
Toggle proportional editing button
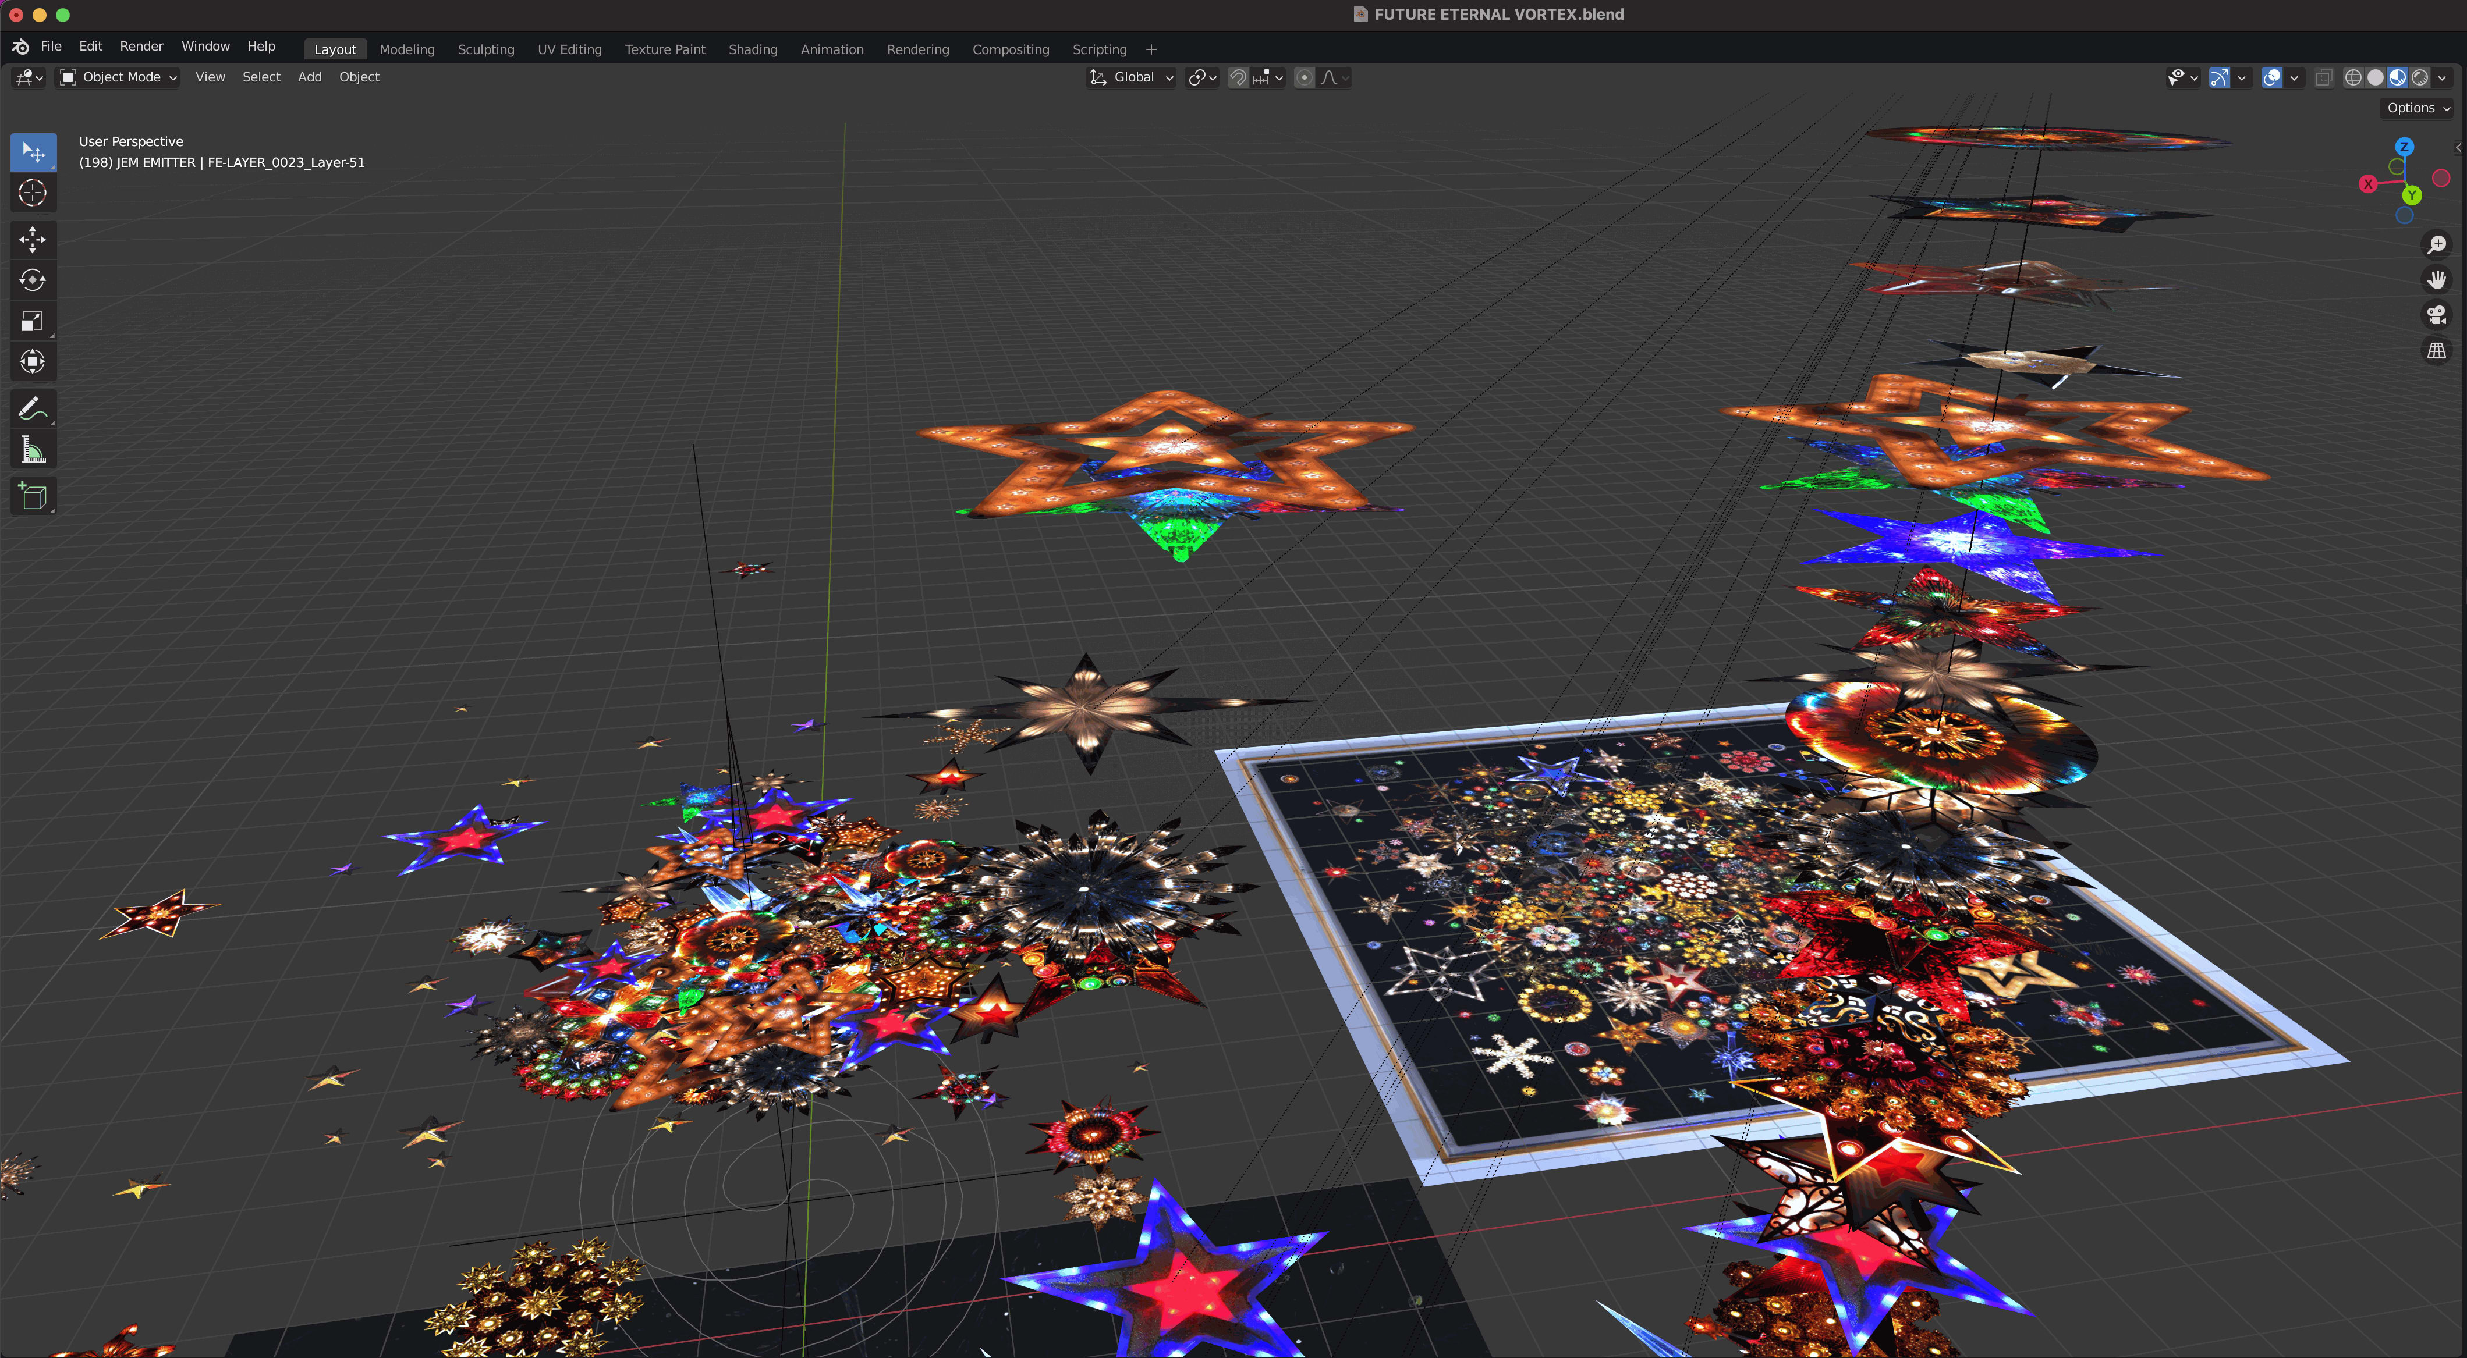pyautogui.click(x=1305, y=77)
